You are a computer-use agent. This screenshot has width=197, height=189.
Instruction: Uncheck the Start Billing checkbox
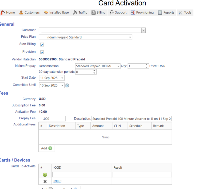click(42, 45)
